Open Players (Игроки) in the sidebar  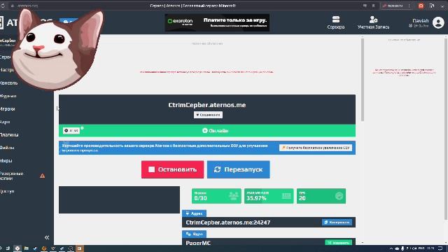click(8, 109)
